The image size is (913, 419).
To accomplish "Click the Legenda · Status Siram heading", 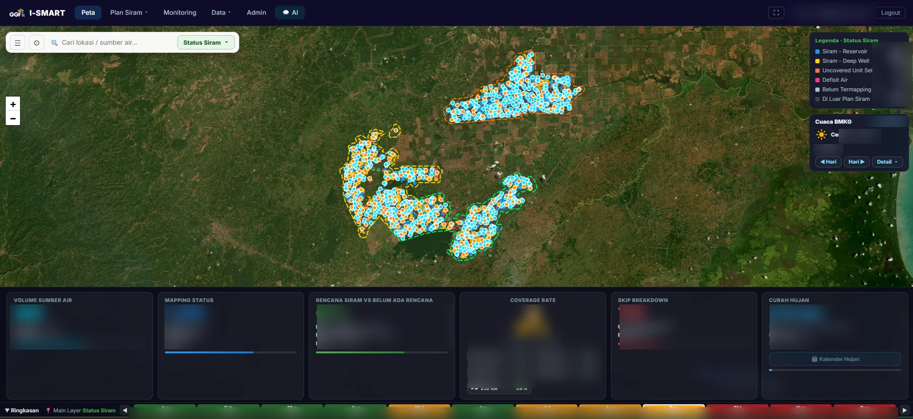I will click(846, 40).
